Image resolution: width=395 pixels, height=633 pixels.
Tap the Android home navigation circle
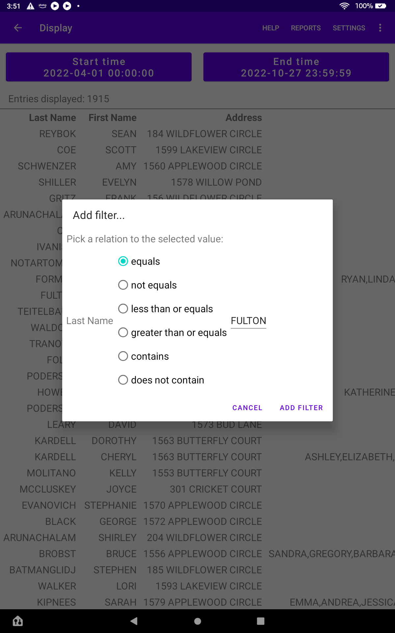pyautogui.click(x=197, y=621)
